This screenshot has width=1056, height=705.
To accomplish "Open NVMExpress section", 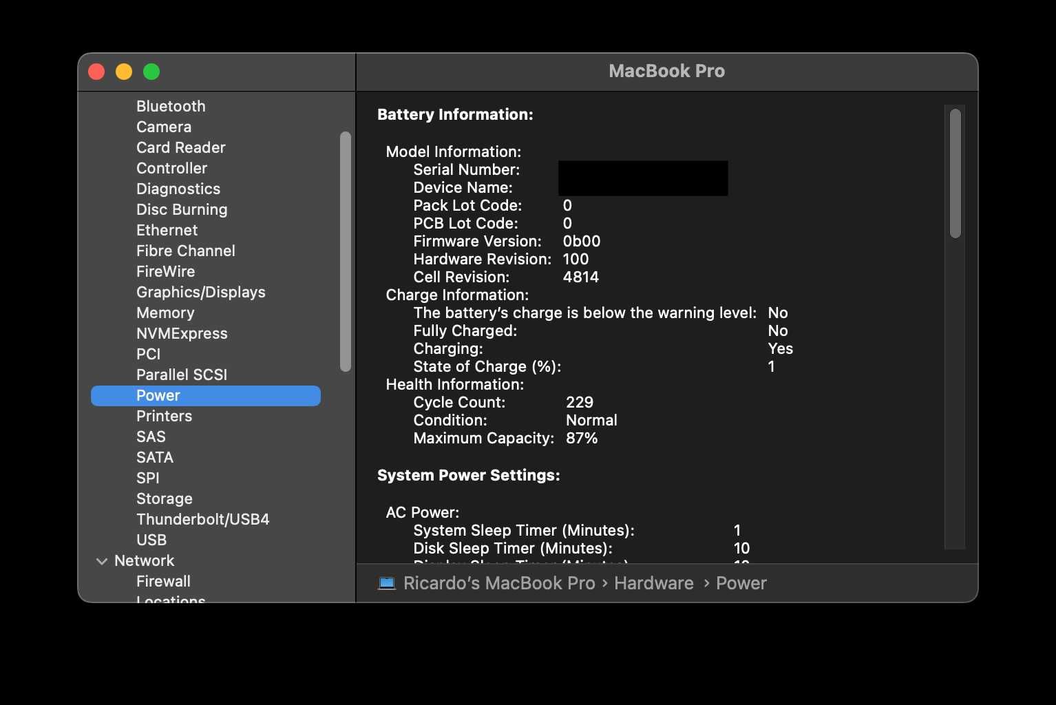I will coord(182,333).
